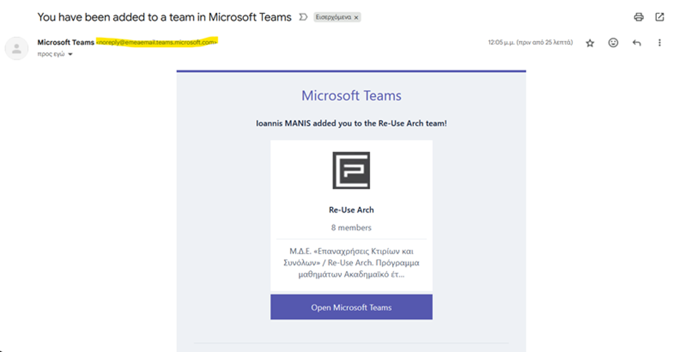The height and width of the screenshot is (352, 673).
Task: Open the email in a new window
Action: [660, 17]
